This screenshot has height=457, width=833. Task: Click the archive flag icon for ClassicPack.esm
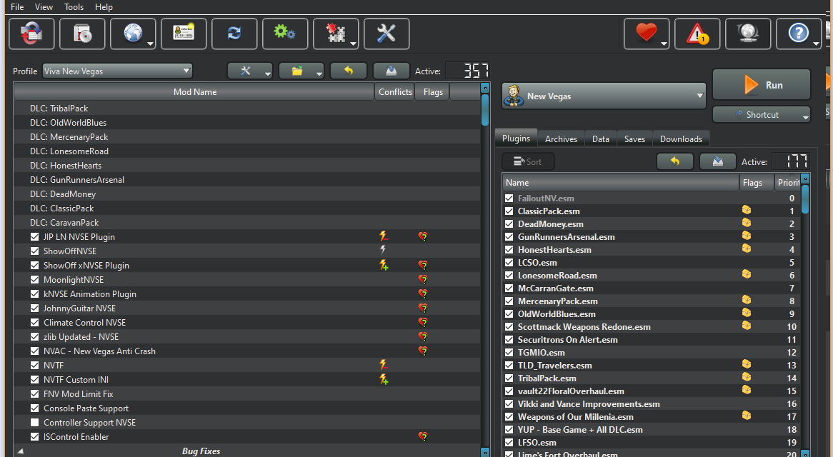click(x=747, y=210)
